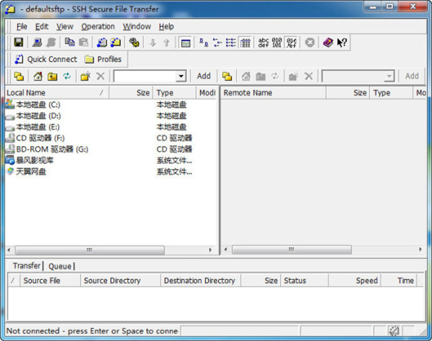Select the details view icon
The height and width of the screenshot is (341, 432).
coord(246,43)
